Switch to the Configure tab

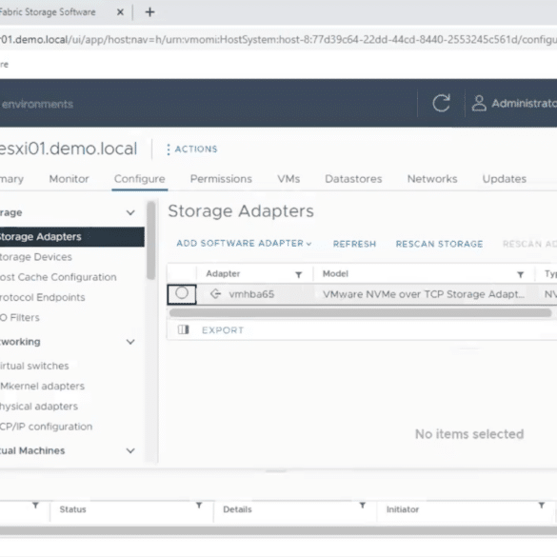[x=140, y=179]
